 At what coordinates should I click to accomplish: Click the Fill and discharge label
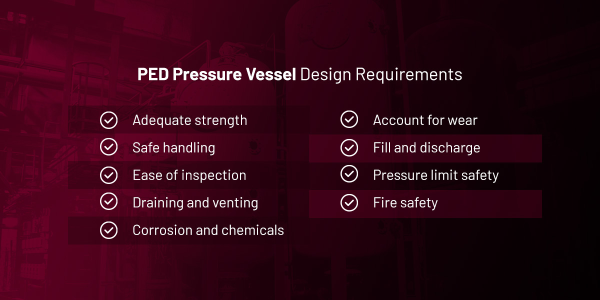426,148
